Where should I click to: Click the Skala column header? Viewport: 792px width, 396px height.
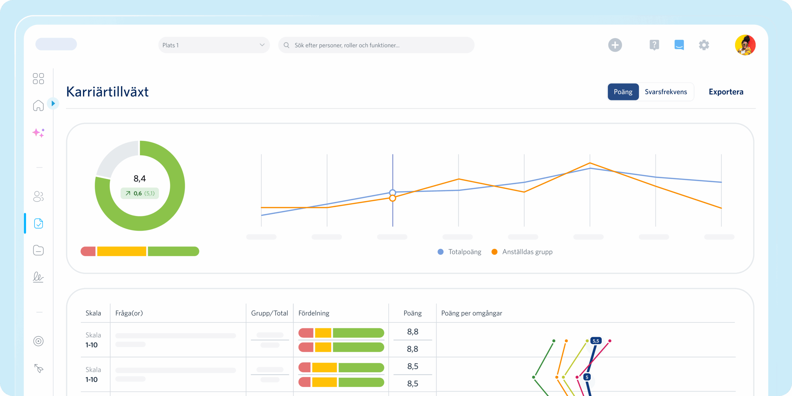point(93,313)
